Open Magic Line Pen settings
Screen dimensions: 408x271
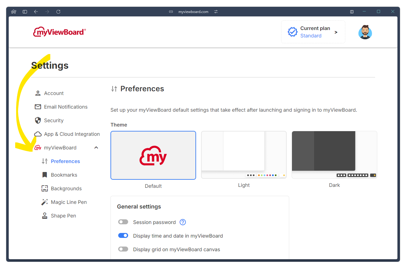click(69, 202)
